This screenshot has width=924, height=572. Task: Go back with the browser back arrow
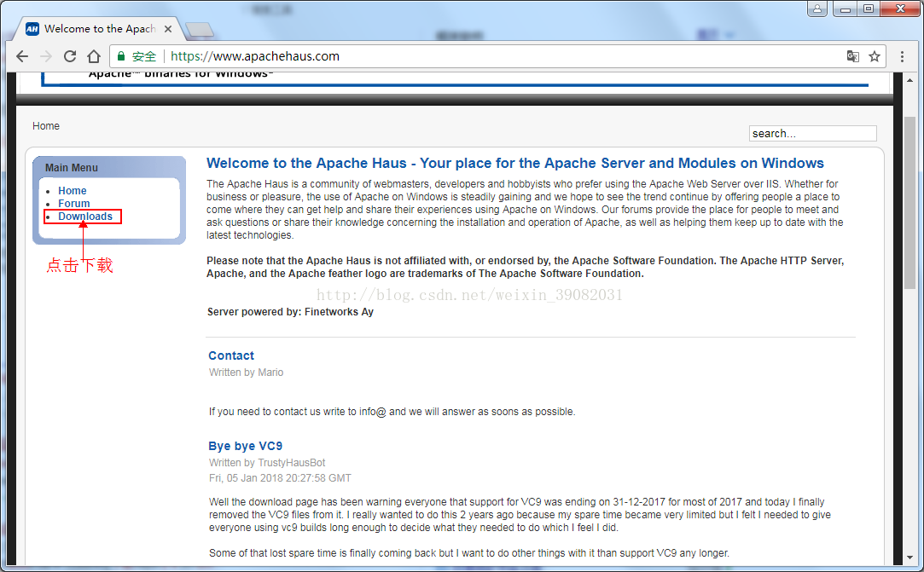click(22, 56)
